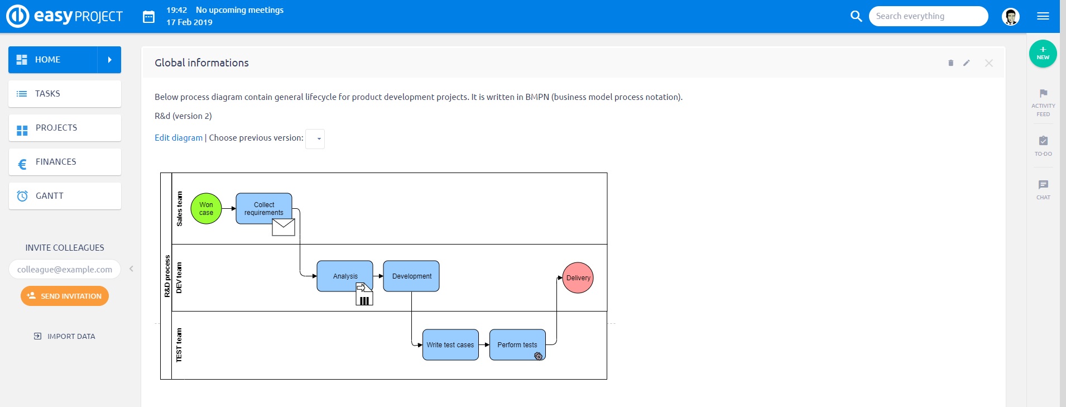Click the green New button
The width and height of the screenshot is (1066, 407).
1043,54
